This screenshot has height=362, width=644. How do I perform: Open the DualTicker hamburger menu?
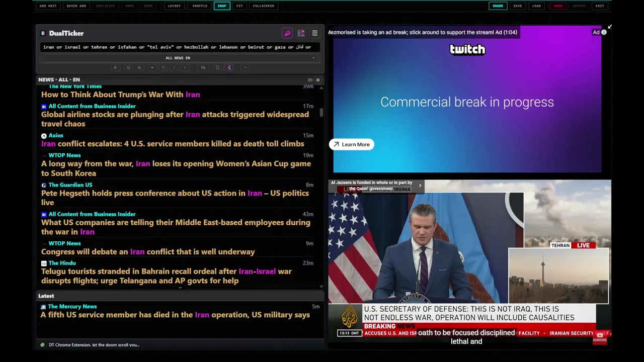(x=314, y=33)
